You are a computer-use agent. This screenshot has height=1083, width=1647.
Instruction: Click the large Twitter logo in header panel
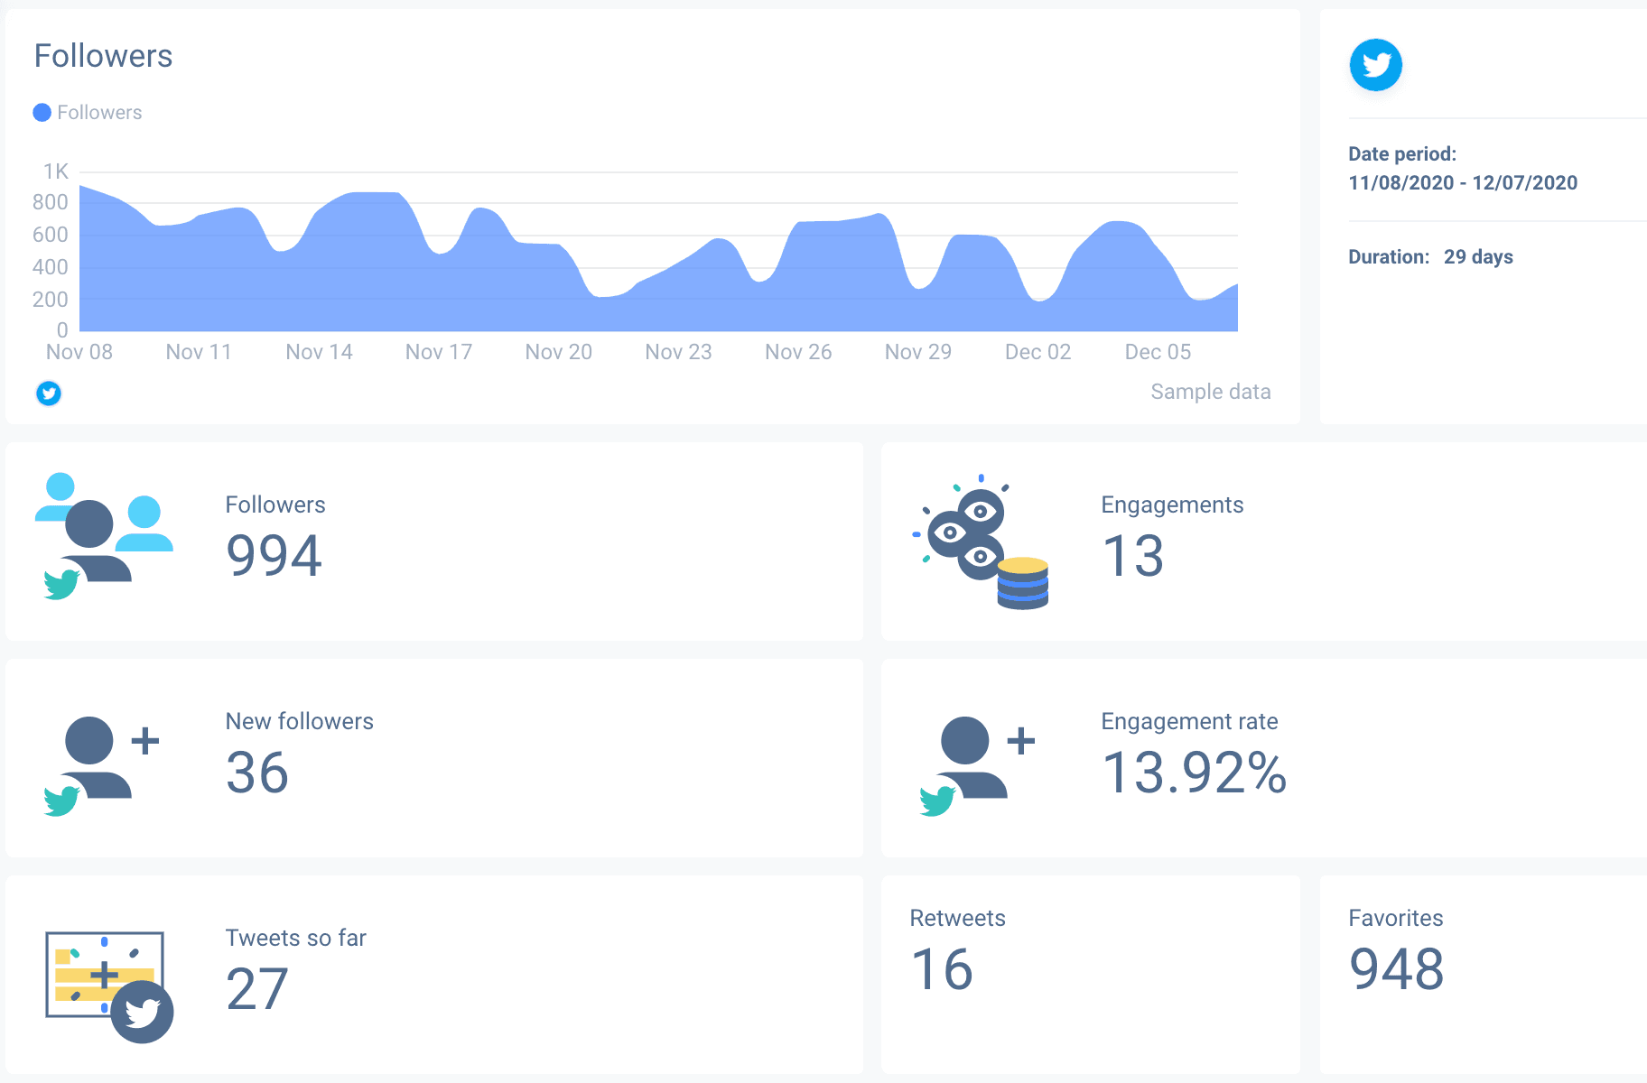click(x=1375, y=65)
